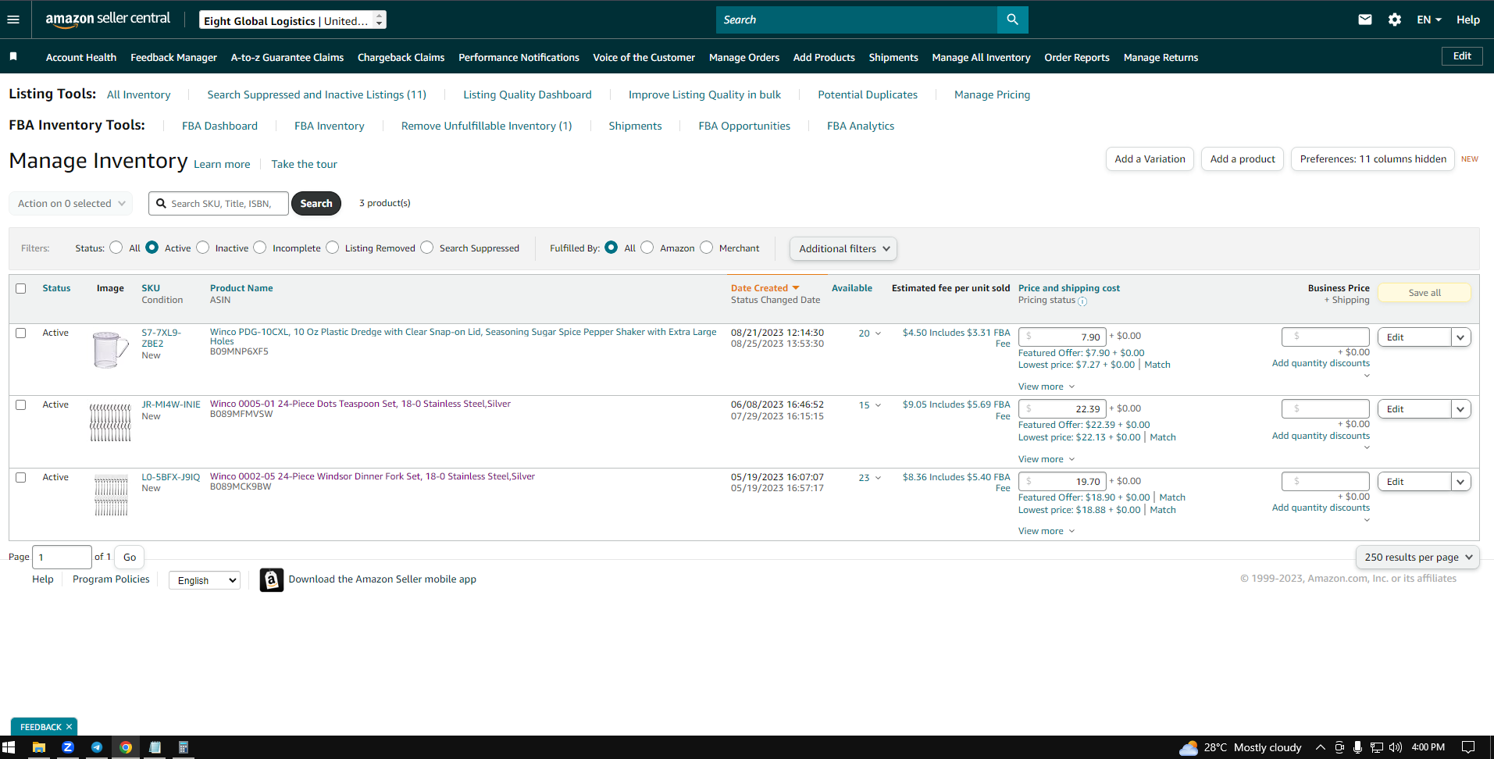Open Edit dropdown arrow for the Dredge row
Image resolution: width=1494 pixels, height=759 pixels.
coord(1460,337)
